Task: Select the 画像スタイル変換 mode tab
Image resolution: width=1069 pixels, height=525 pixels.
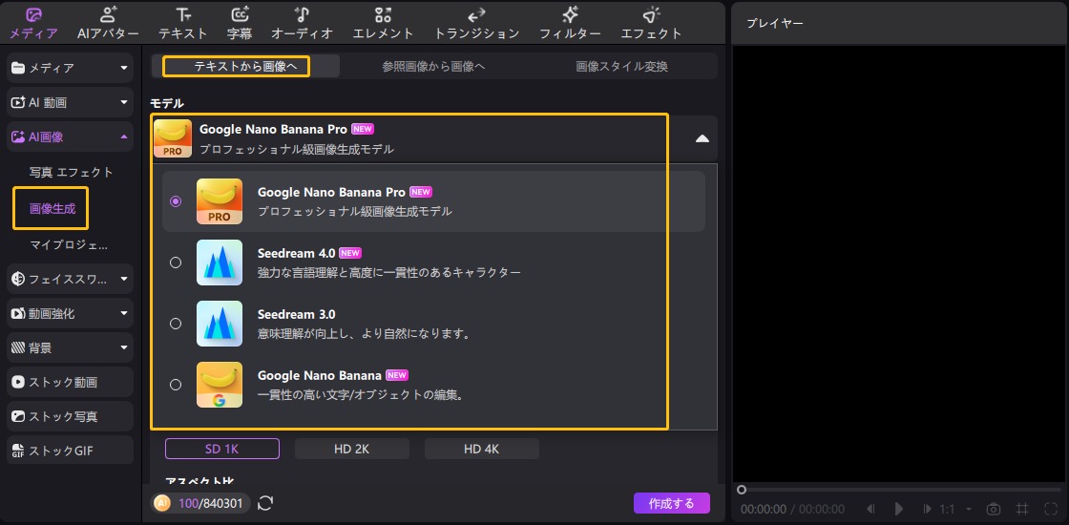Action: (621, 66)
